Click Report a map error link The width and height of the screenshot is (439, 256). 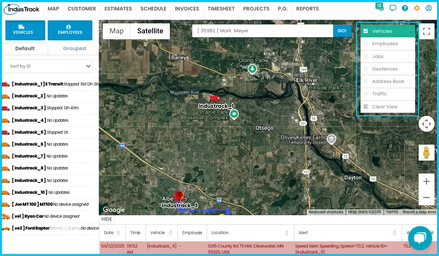(x=419, y=212)
